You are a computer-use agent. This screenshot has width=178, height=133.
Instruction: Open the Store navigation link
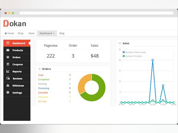pos(31,33)
